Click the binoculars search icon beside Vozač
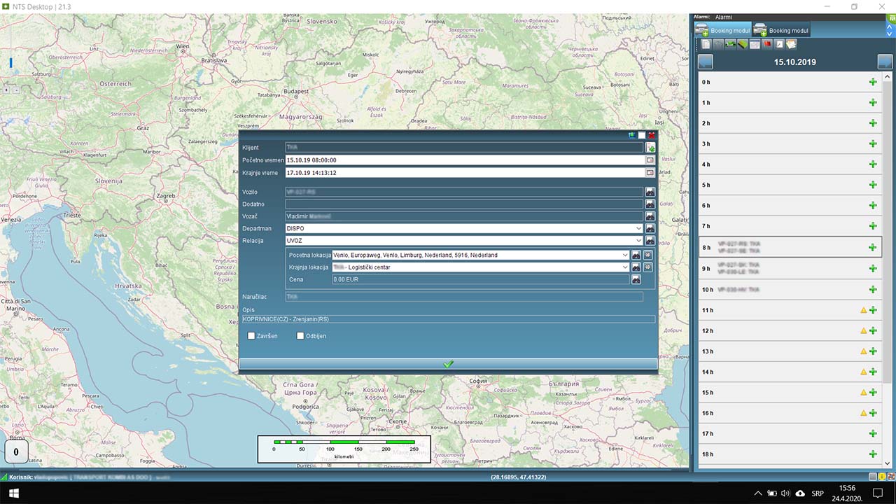This screenshot has height=504, width=896. [x=650, y=216]
